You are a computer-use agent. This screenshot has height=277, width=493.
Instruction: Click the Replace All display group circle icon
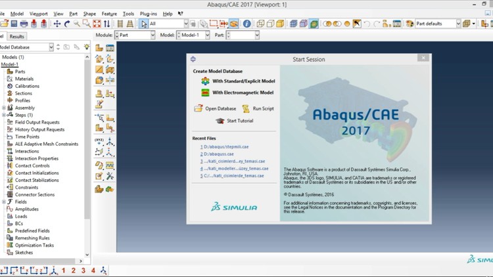[347, 24]
